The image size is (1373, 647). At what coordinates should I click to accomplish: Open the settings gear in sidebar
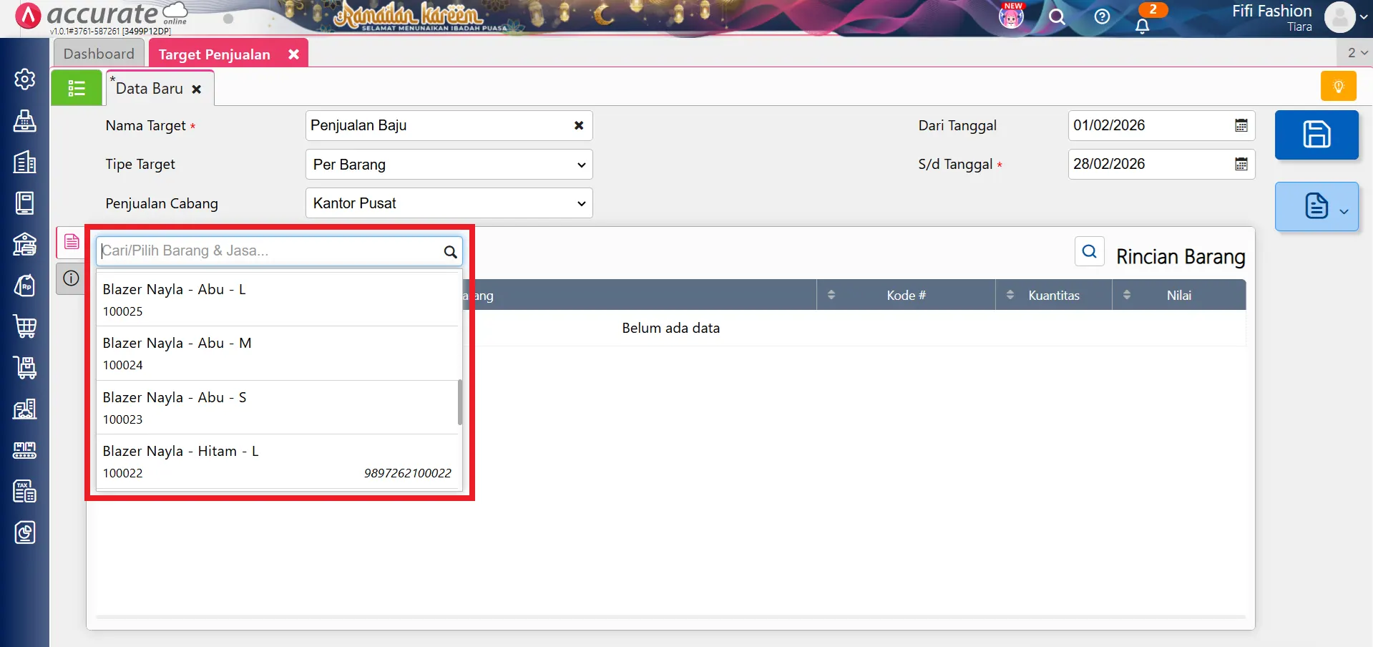click(x=25, y=79)
